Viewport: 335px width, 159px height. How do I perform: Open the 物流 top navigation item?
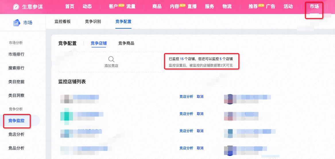pyautogui.click(x=227, y=6)
